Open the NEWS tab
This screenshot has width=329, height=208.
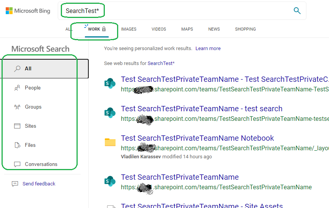point(214,29)
